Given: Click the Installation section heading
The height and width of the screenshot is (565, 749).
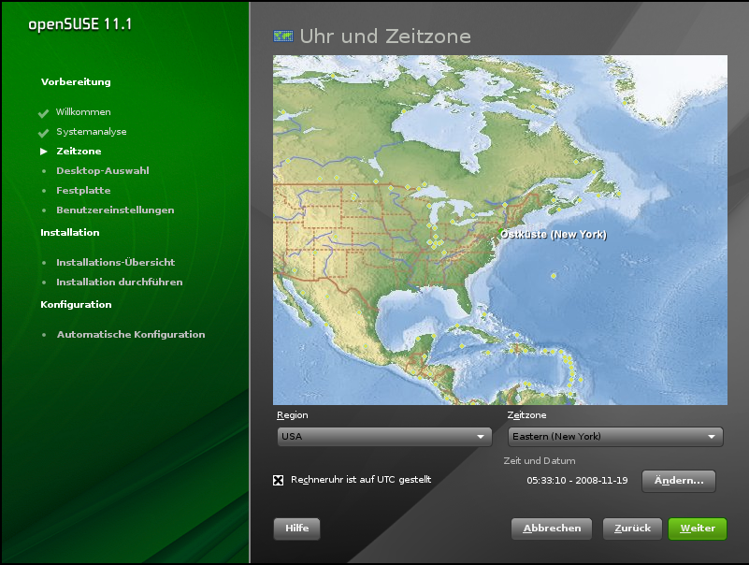Looking at the screenshot, I should [x=70, y=232].
